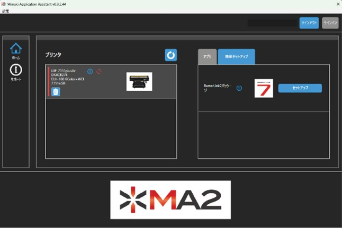The height and width of the screenshot is (228, 342).
Task: Click the red sync icon on printer
Action: (x=98, y=71)
